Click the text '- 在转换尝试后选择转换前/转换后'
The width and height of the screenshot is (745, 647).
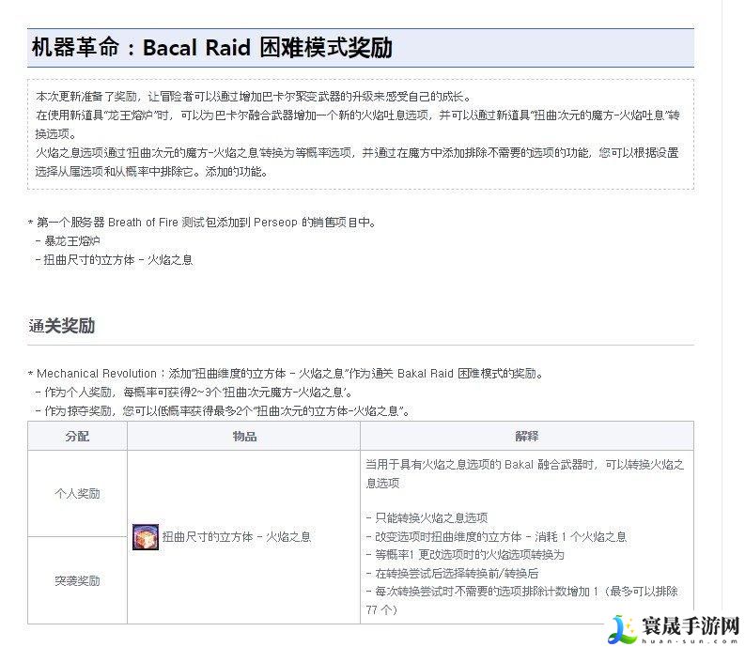pyautogui.click(x=452, y=574)
